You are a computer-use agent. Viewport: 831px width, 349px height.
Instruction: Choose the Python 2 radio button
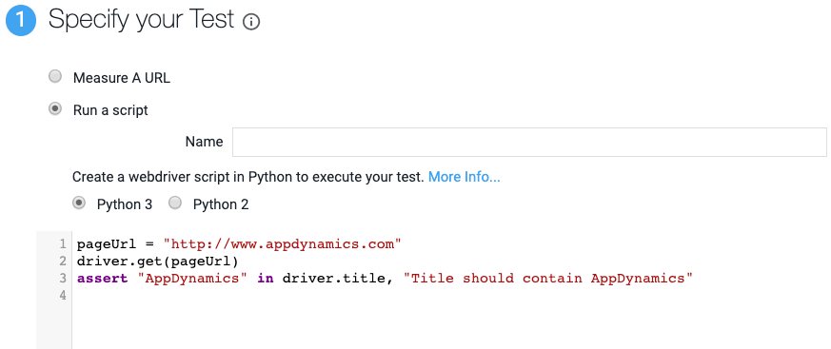pos(175,203)
